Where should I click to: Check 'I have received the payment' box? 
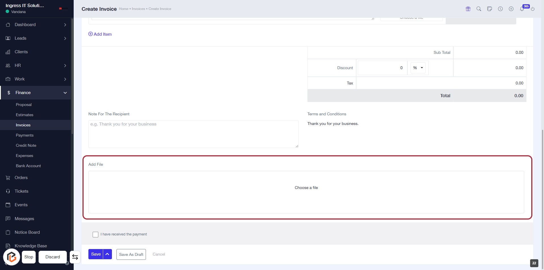[95, 235]
